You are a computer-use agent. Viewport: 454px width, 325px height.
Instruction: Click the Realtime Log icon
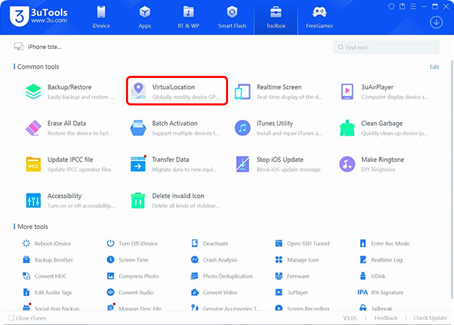pyautogui.click(x=363, y=259)
